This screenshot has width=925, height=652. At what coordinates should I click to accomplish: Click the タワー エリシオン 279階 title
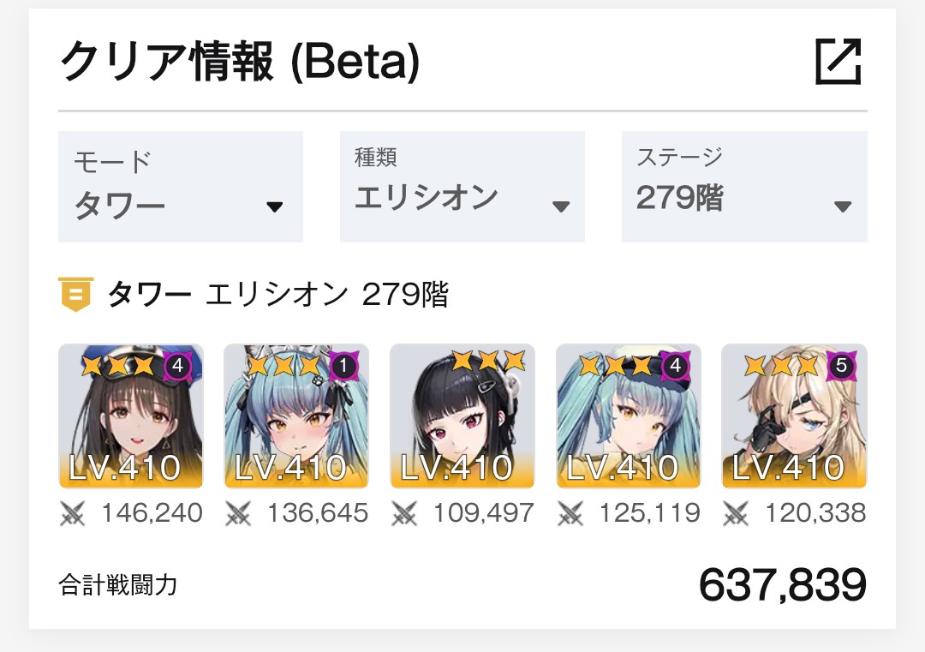[x=278, y=294]
